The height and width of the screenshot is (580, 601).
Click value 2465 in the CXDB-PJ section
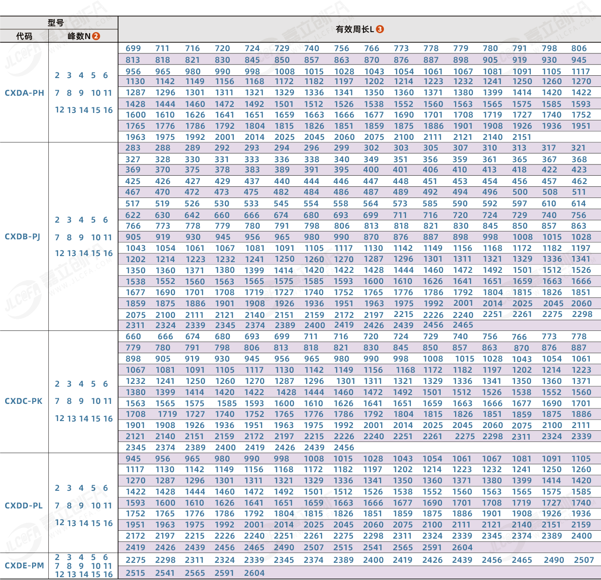[463, 325]
